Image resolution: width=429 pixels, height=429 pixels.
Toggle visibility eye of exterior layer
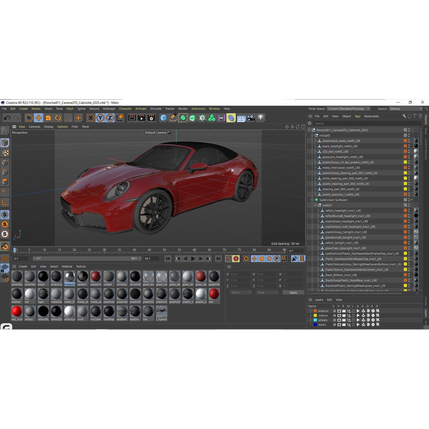click(339, 311)
